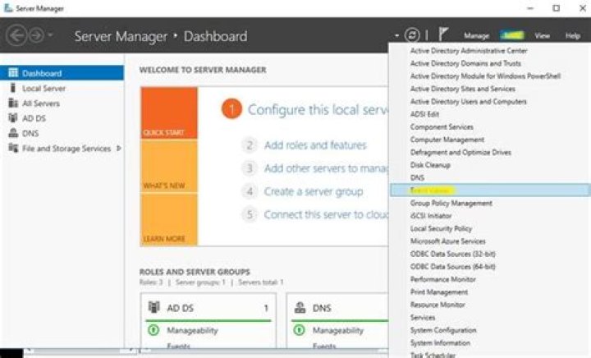Image resolution: width=591 pixels, height=358 pixels.
Task: Click Connect this server to cloud
Action: 326,214
